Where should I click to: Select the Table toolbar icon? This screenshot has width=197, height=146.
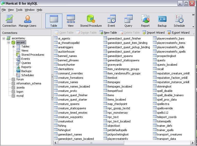coord(54,21)
